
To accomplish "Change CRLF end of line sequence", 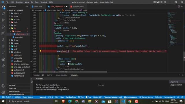I will [x=57, y=97].
